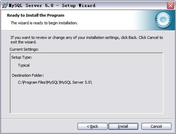Image resolution: width=176 pixels, height=134 pixels.
Task: Click empty area inside the Current Settings box
Action: 87,100
